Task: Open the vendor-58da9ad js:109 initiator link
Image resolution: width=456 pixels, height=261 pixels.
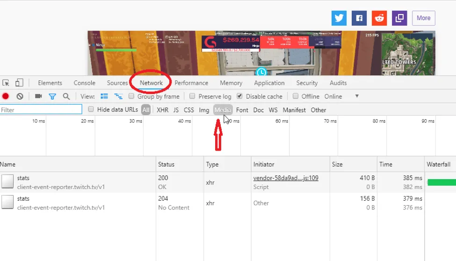Action: point(286,178)
